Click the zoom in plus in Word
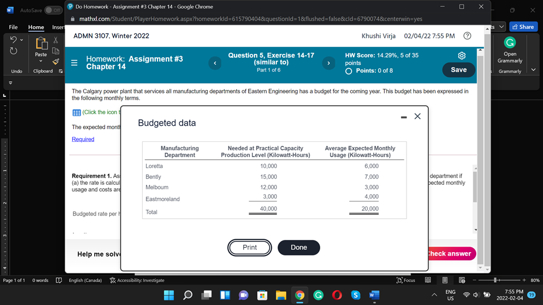This screenshot has width=543, height=305. coord(524,280)
